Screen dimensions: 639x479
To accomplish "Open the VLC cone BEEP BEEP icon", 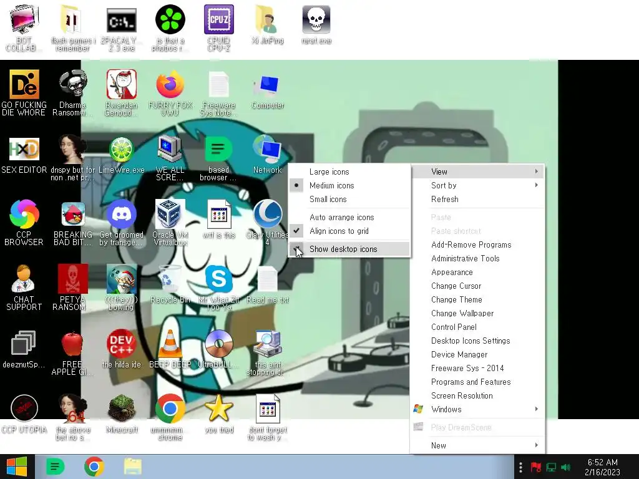I will pos(170,344).
